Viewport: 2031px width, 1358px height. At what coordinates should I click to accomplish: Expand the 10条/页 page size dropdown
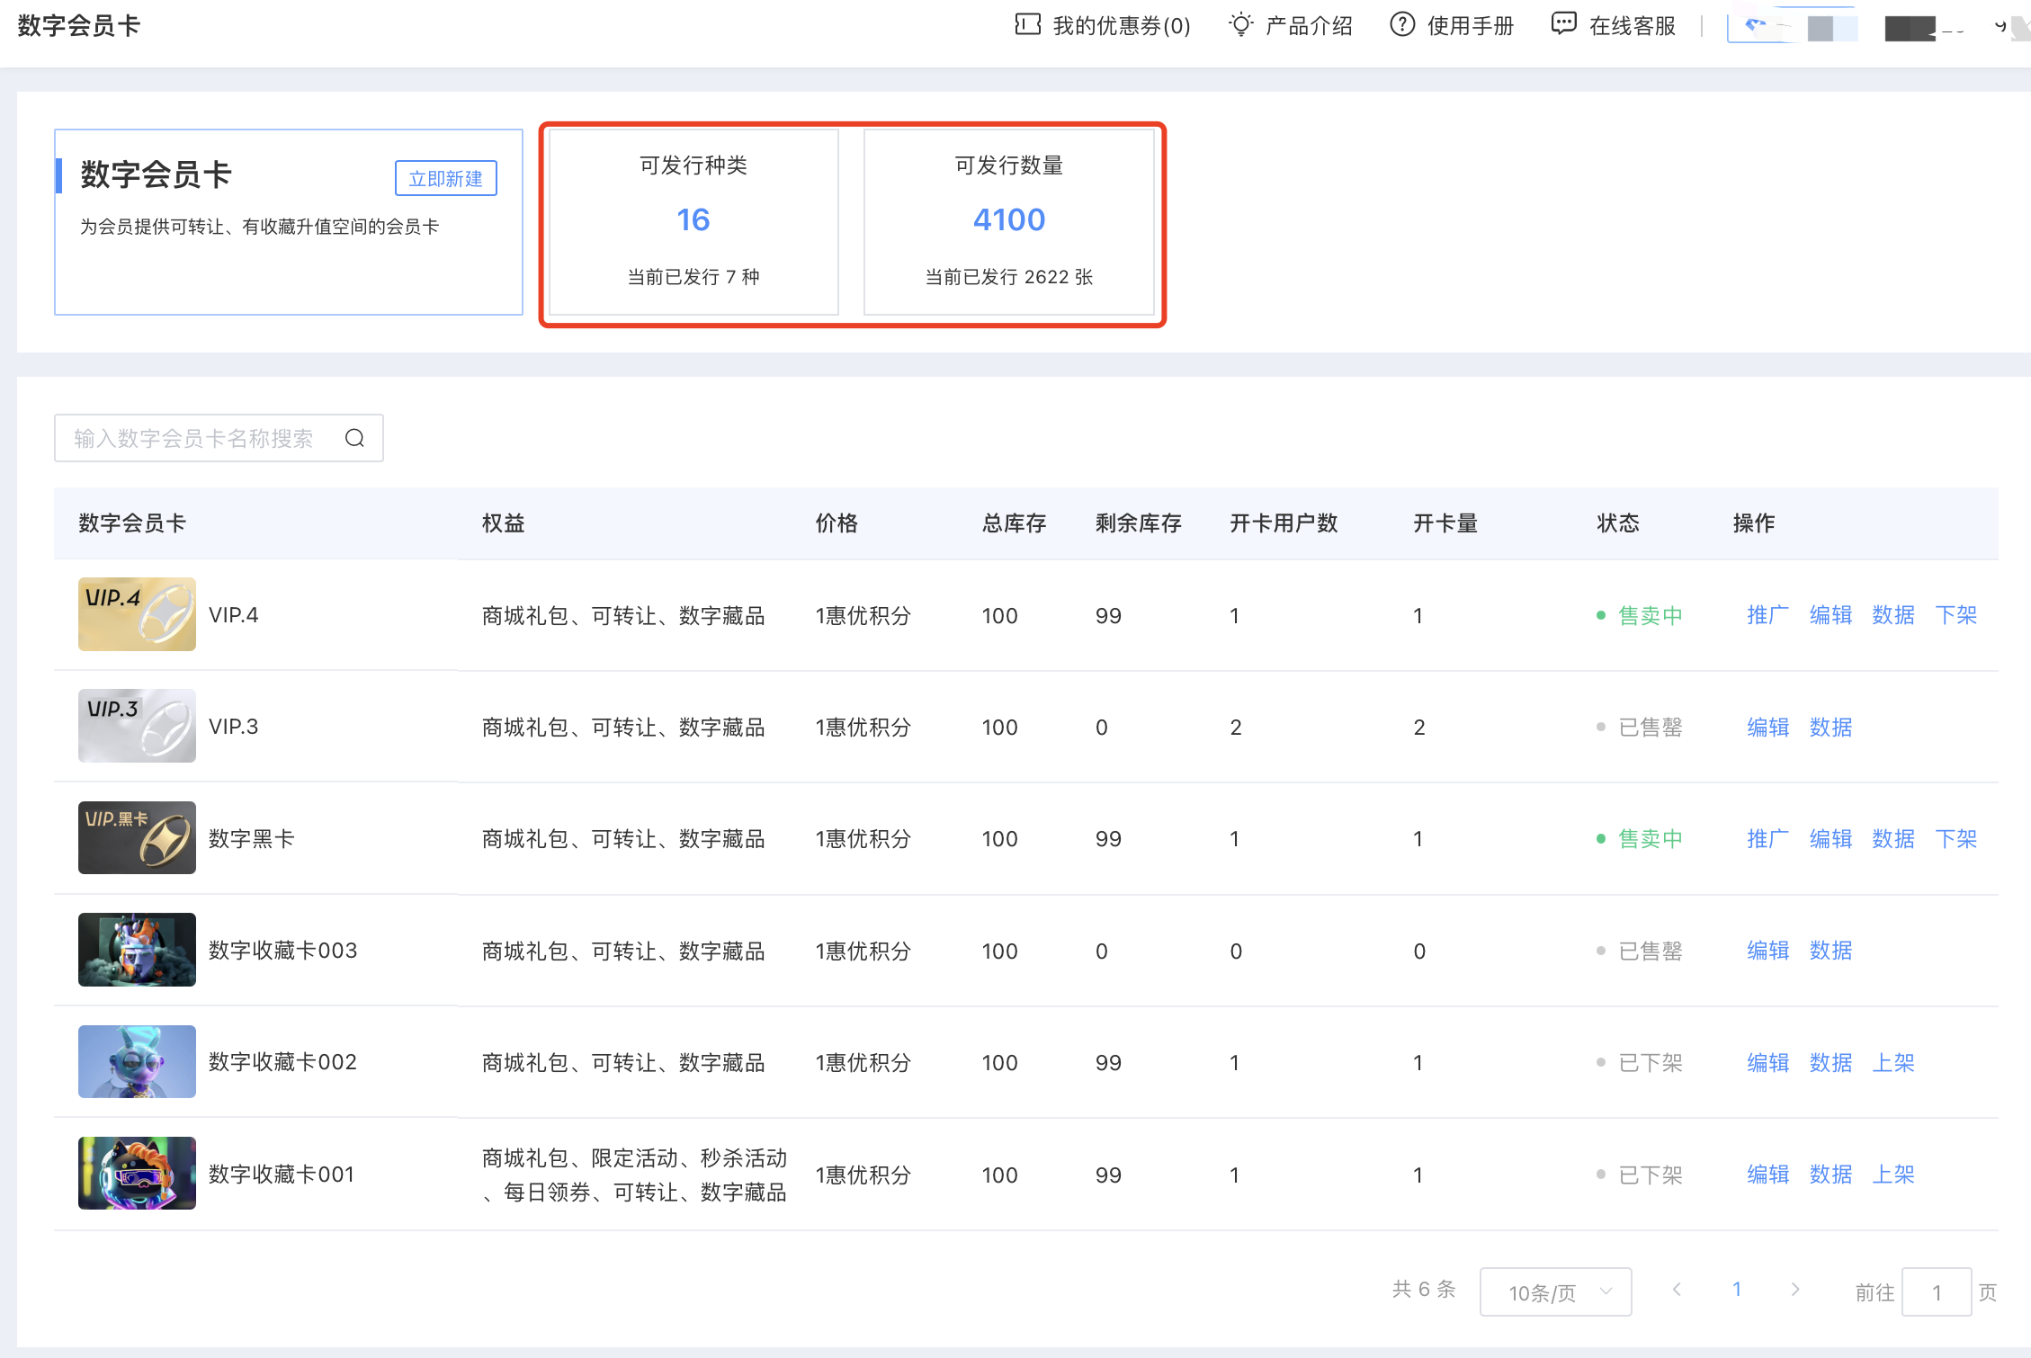coord(1555,1291)
